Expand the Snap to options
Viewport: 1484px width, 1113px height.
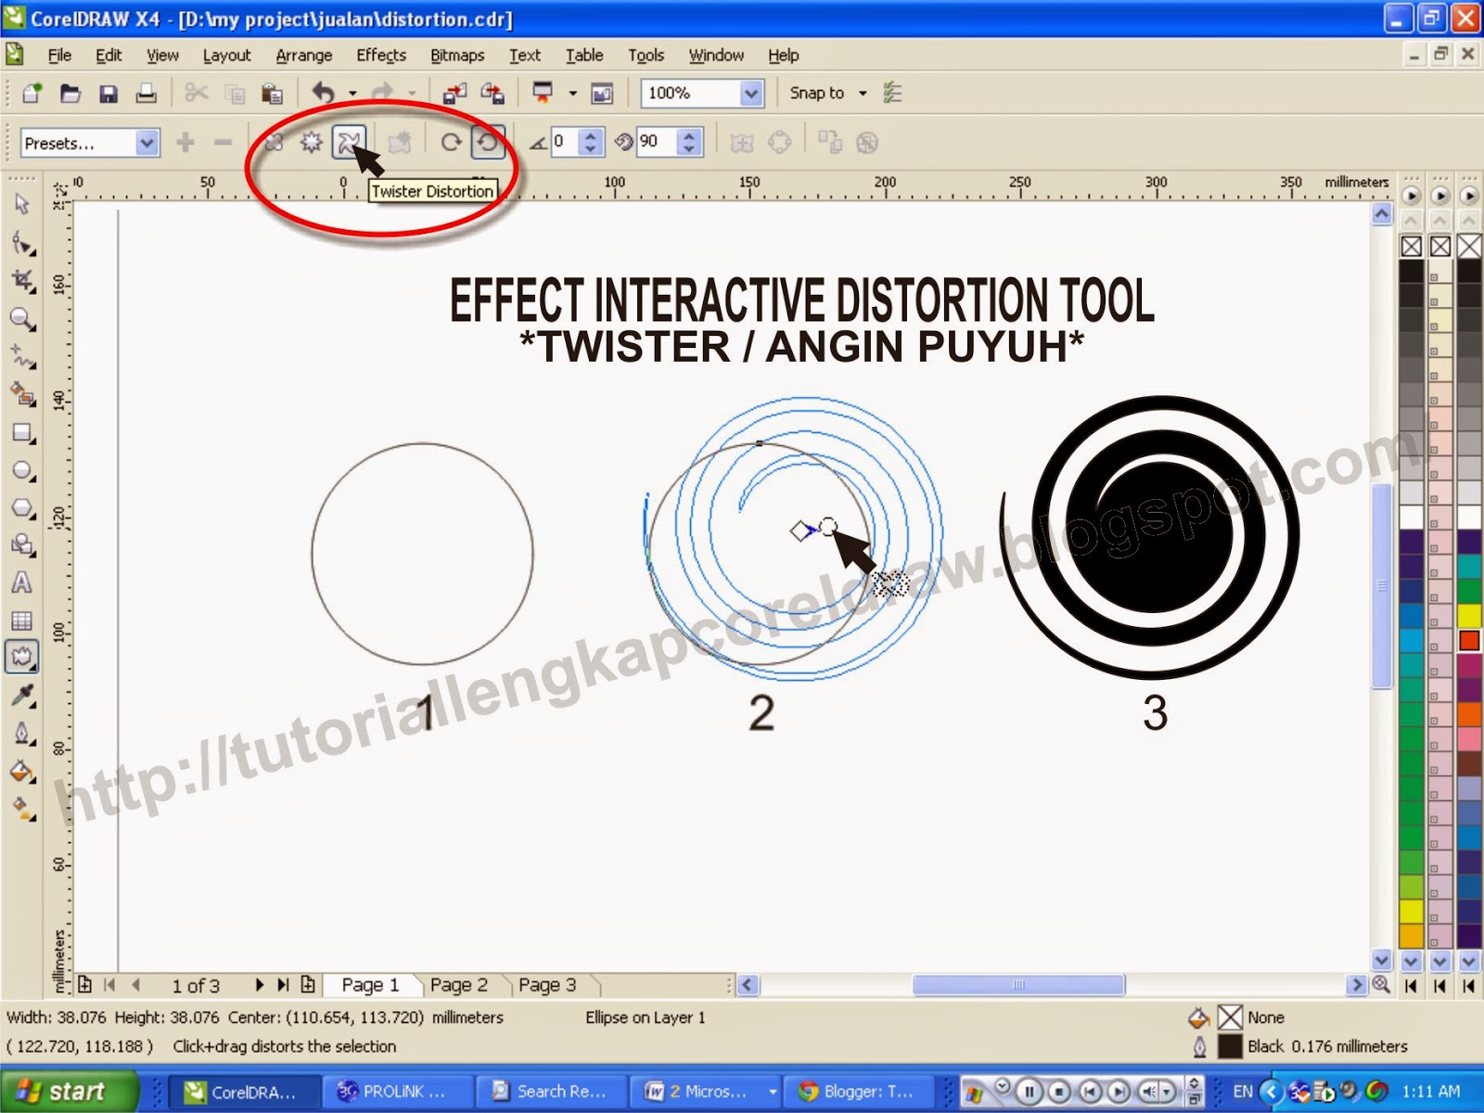click(x=863, y=93)
